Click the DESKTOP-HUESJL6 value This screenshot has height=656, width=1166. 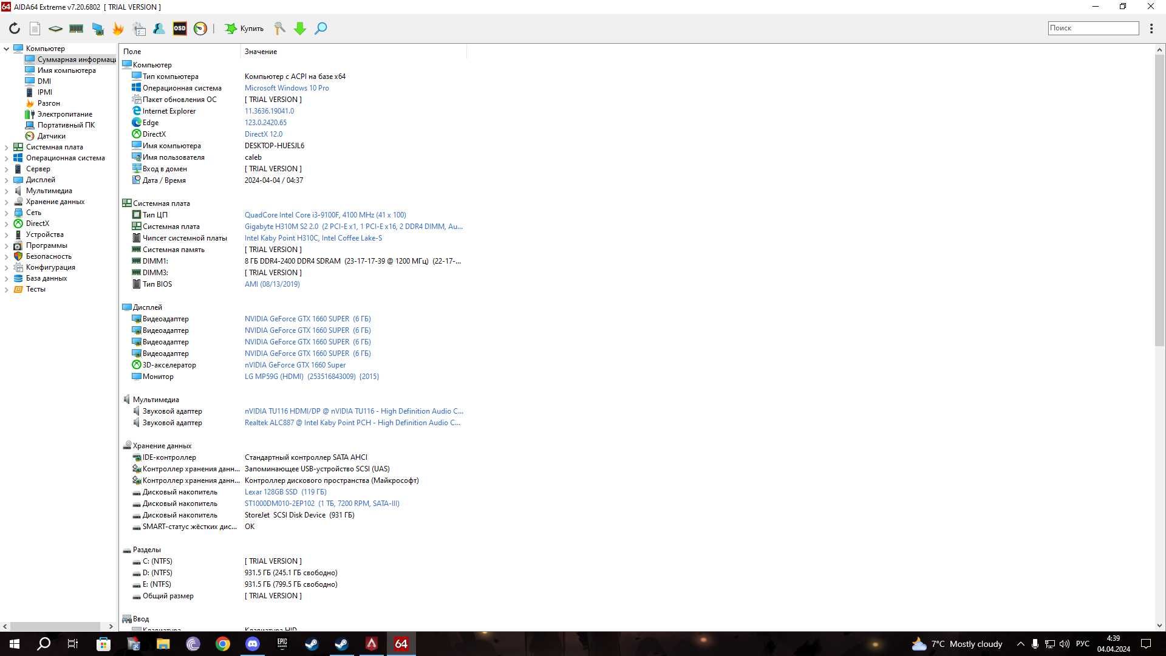(274, 146)
